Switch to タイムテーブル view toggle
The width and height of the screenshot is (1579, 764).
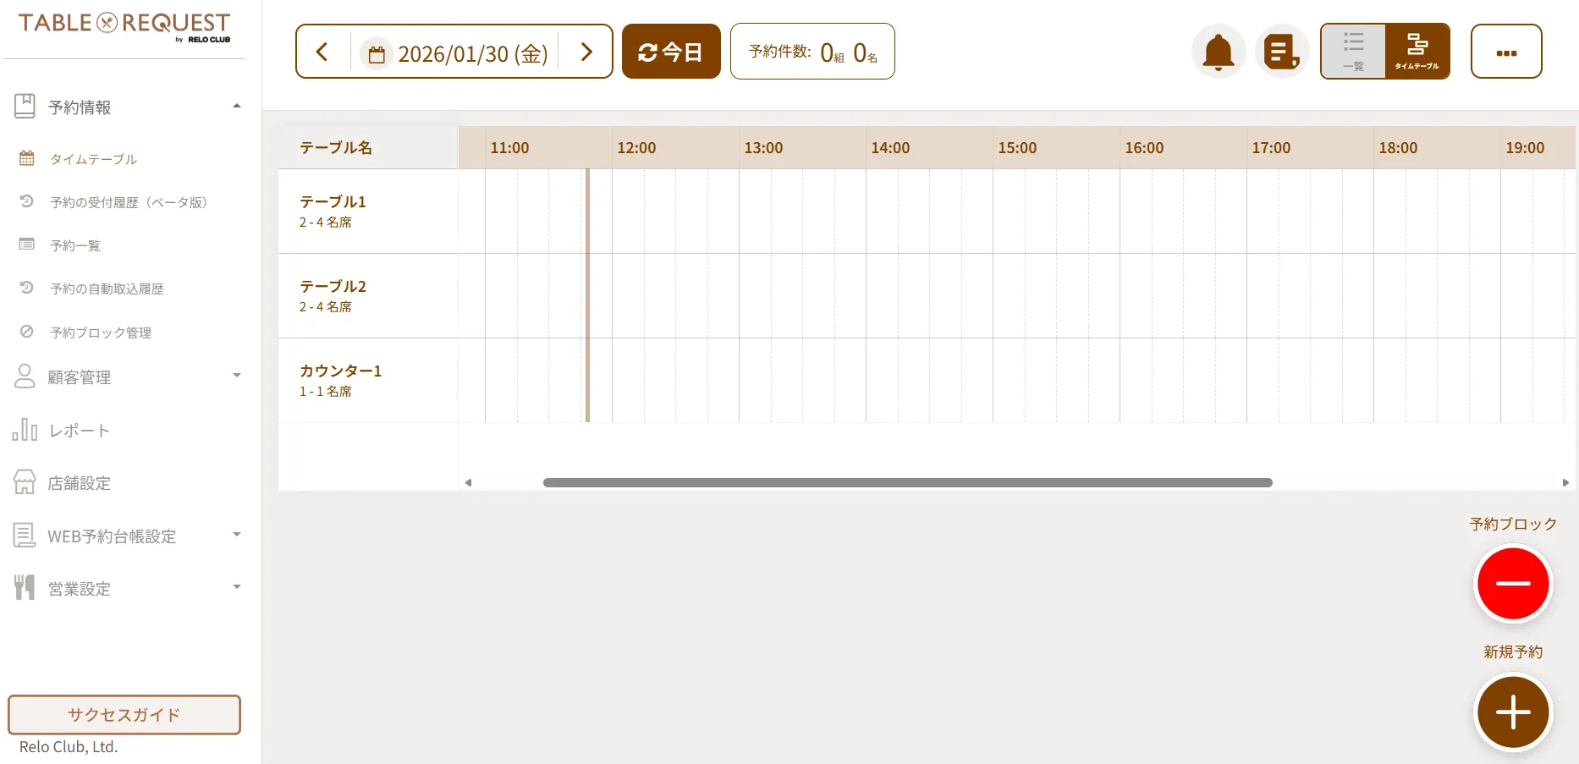click(x=1417, y=52)
